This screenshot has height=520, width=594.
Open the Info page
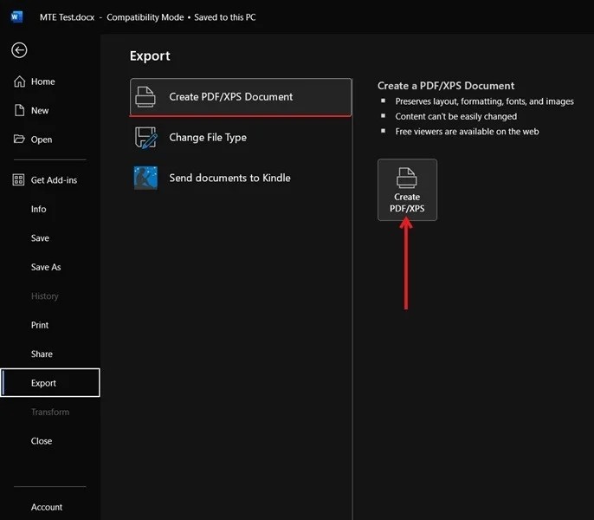tap(39, 209)
